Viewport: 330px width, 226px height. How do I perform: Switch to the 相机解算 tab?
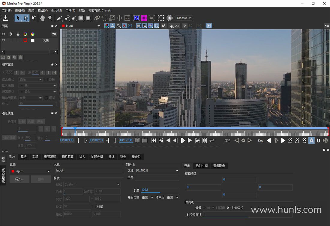[x=67, y=157]
